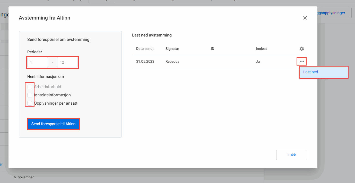This screenshot has height=183, width=355.
Task: Click the ID column header
Action: point(212,49)
